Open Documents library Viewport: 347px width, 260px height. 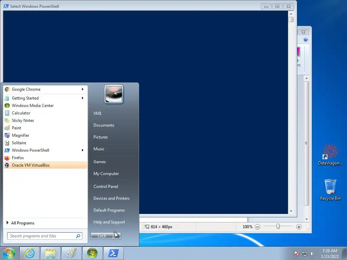pyautogui.click(x=104, y=125)
